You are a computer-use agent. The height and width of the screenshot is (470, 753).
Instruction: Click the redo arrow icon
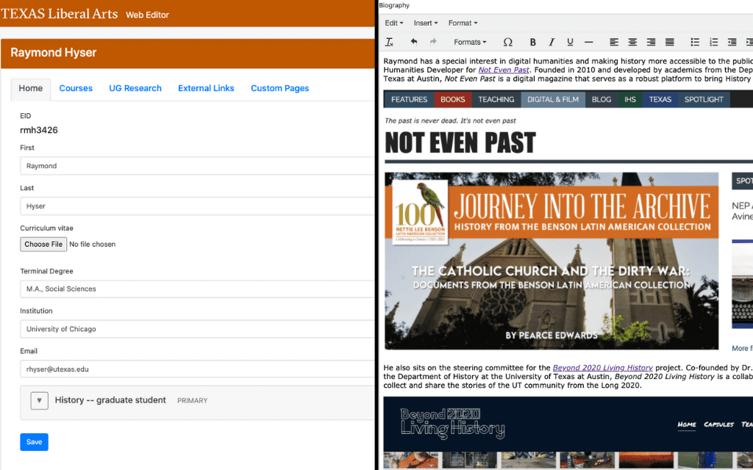(x=432, y=42)
